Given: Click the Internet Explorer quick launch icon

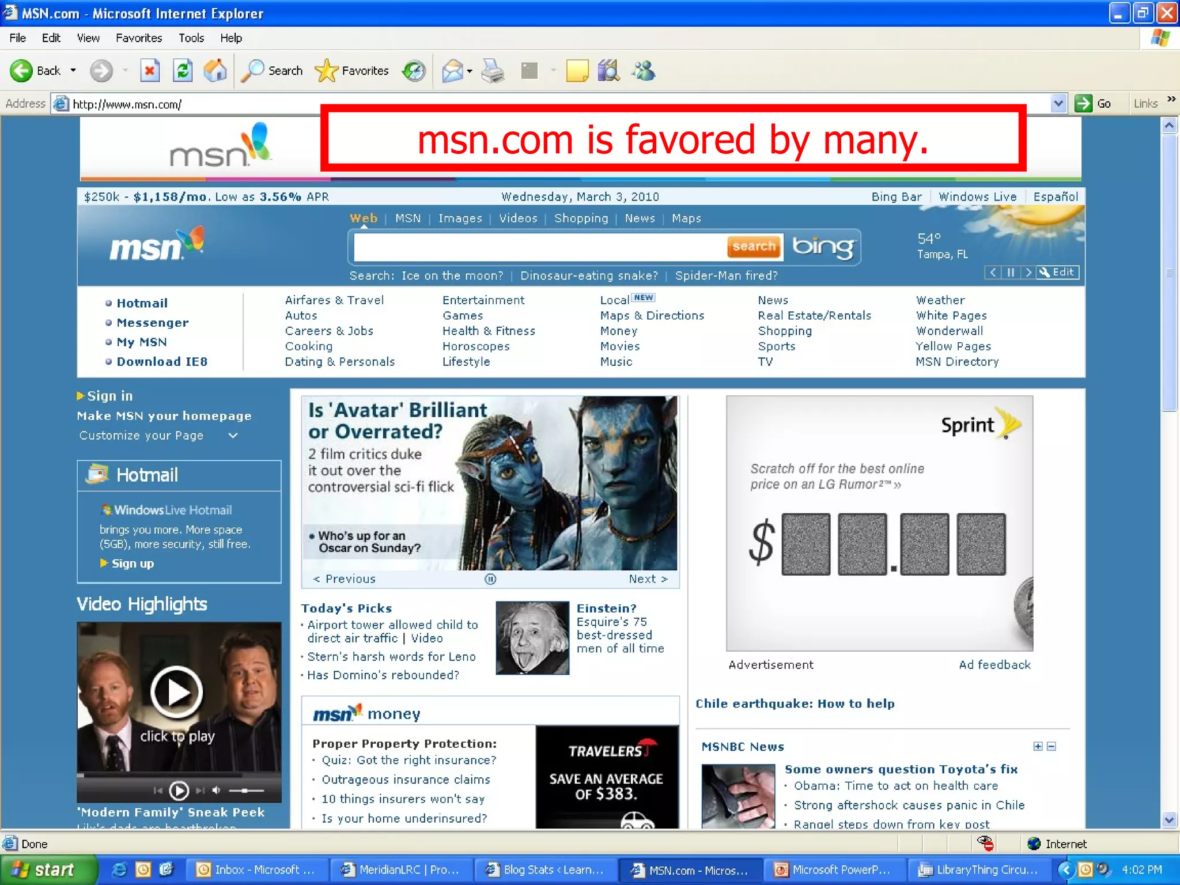Looking at the screenshot, I should point(119,869).
